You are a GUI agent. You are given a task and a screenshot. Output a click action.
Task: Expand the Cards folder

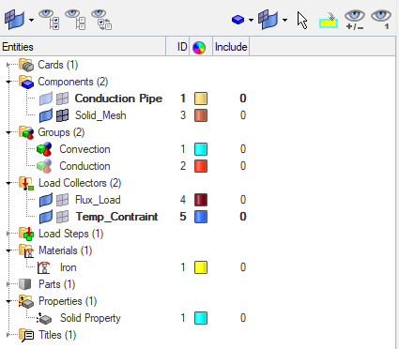[x=8, y=65]
